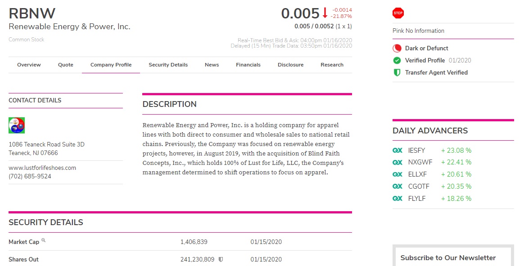Click the + 23.08 % gain for IESFY
This screenshot has width=524, height=266.
point(456,151)
